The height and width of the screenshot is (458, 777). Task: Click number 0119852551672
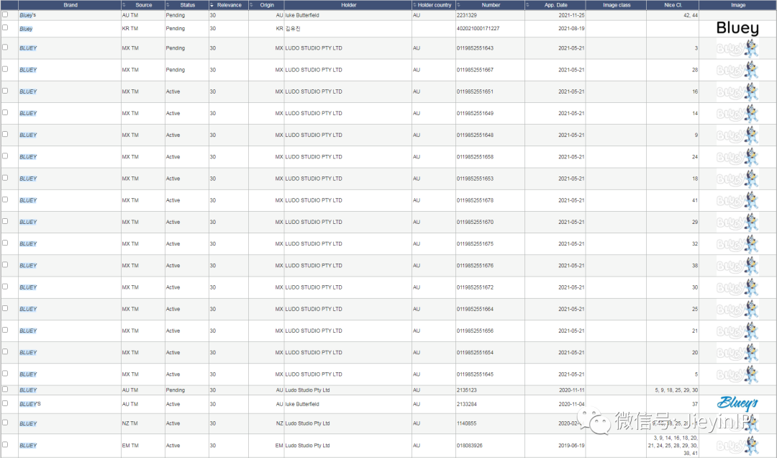[x=476, y=287]
